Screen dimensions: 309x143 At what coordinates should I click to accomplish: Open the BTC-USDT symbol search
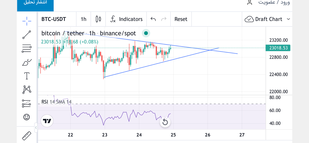(x=54, y=19)
